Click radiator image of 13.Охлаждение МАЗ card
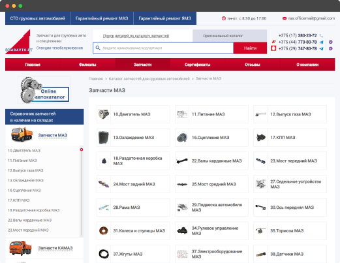 104,138
